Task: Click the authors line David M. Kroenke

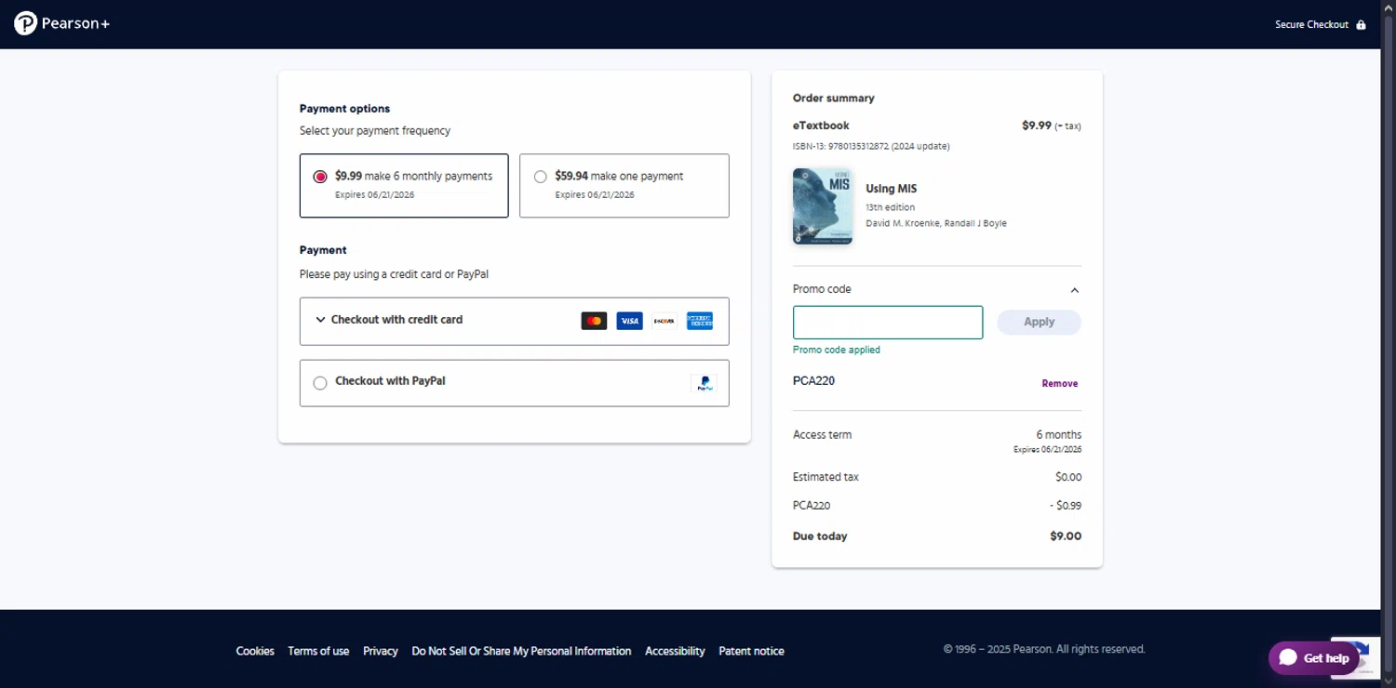Action: pos(936,223)
